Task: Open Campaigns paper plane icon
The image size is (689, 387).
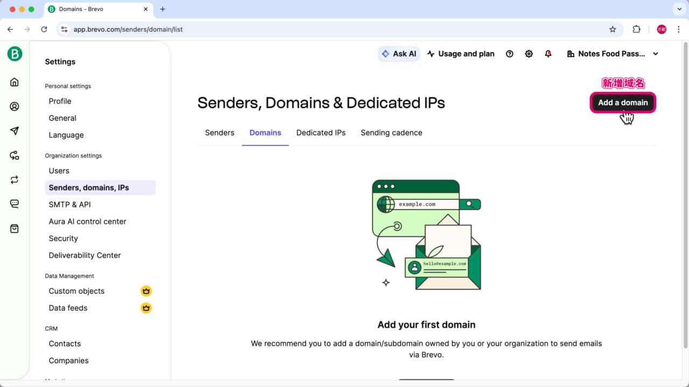Action: [15, 131]
